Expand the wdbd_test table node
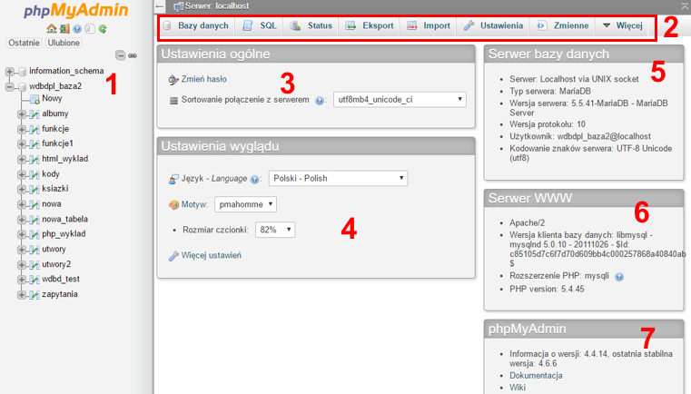Screen dimensions: 691x394 (x=21, y=280)
